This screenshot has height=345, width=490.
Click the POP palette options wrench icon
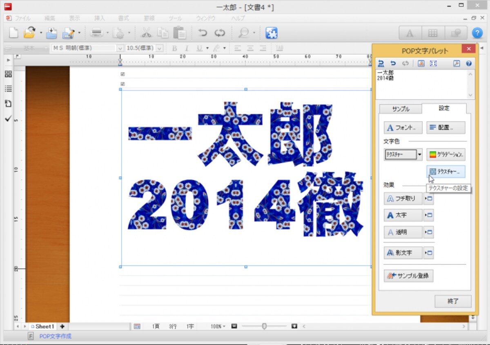click(x=457, y=63)
